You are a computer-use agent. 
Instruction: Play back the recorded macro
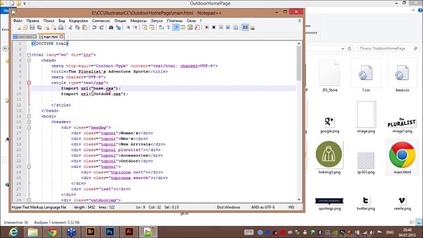221,28
